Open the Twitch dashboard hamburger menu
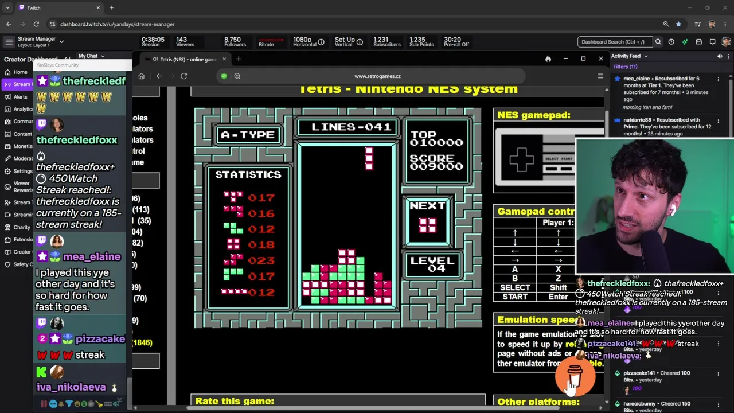Image resolution: width=734 pixels, height=413 pixels. coord(9,42)
